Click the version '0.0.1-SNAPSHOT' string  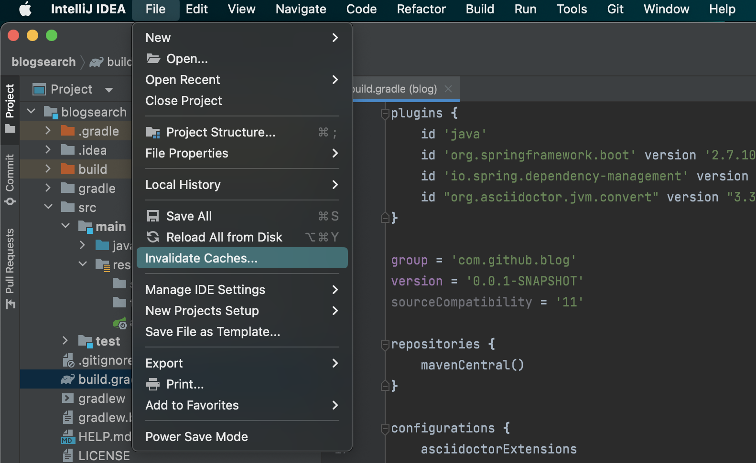525,281
